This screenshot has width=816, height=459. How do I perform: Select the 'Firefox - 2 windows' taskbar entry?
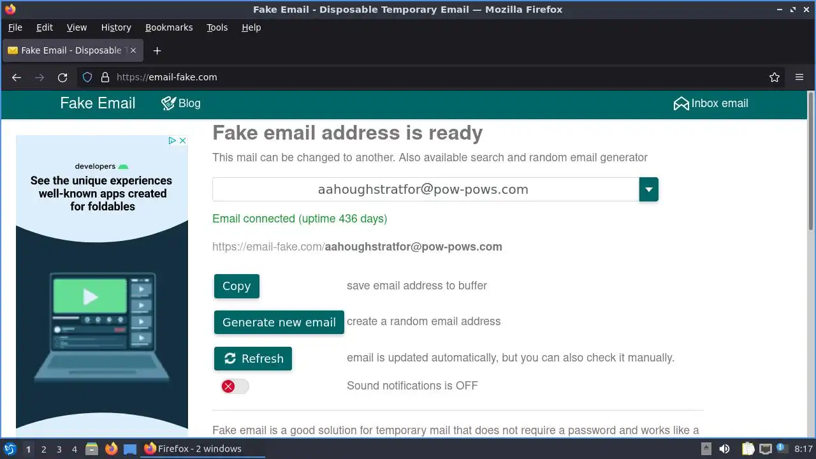pos(203,449)
